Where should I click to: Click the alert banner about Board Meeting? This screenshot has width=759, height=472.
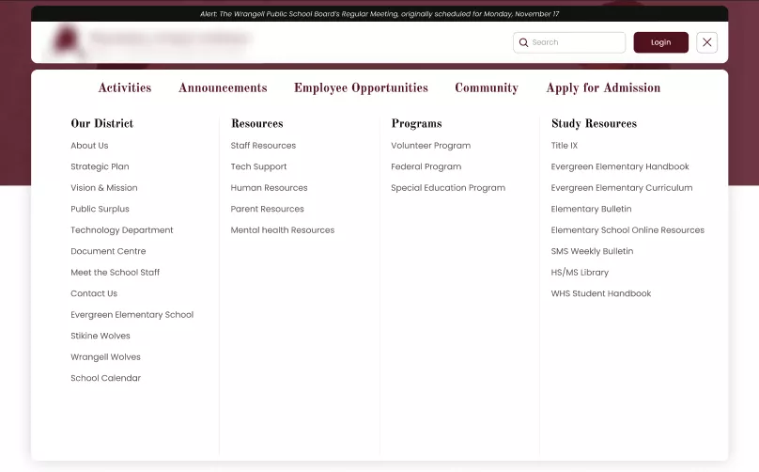(x=379, y=14)
